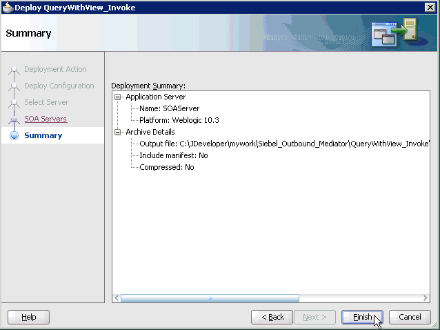Select the 'Platform: Weblogic 10.3' row
This screenshot has height=330, width=440.
pyautogui.click(x=179, y=120)
